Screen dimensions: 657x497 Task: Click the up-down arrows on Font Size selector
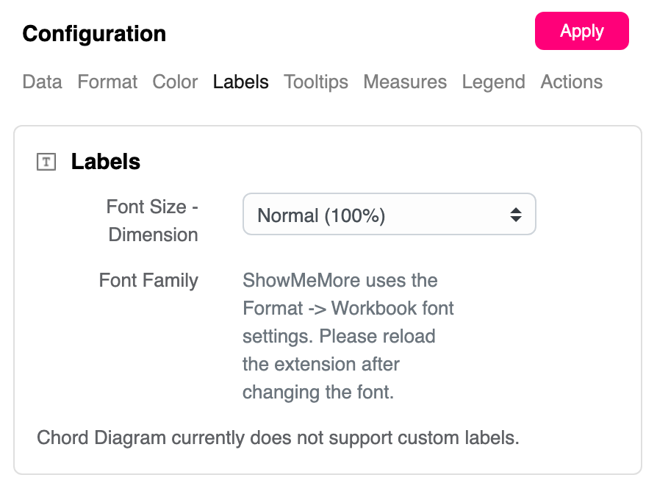click(x=516, y=215)
